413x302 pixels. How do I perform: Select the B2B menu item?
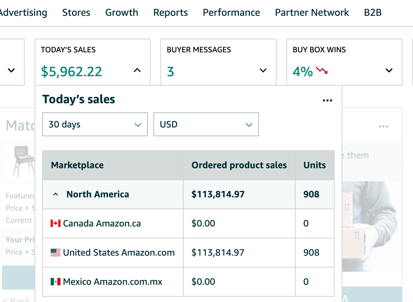click(x=373, y=13)
